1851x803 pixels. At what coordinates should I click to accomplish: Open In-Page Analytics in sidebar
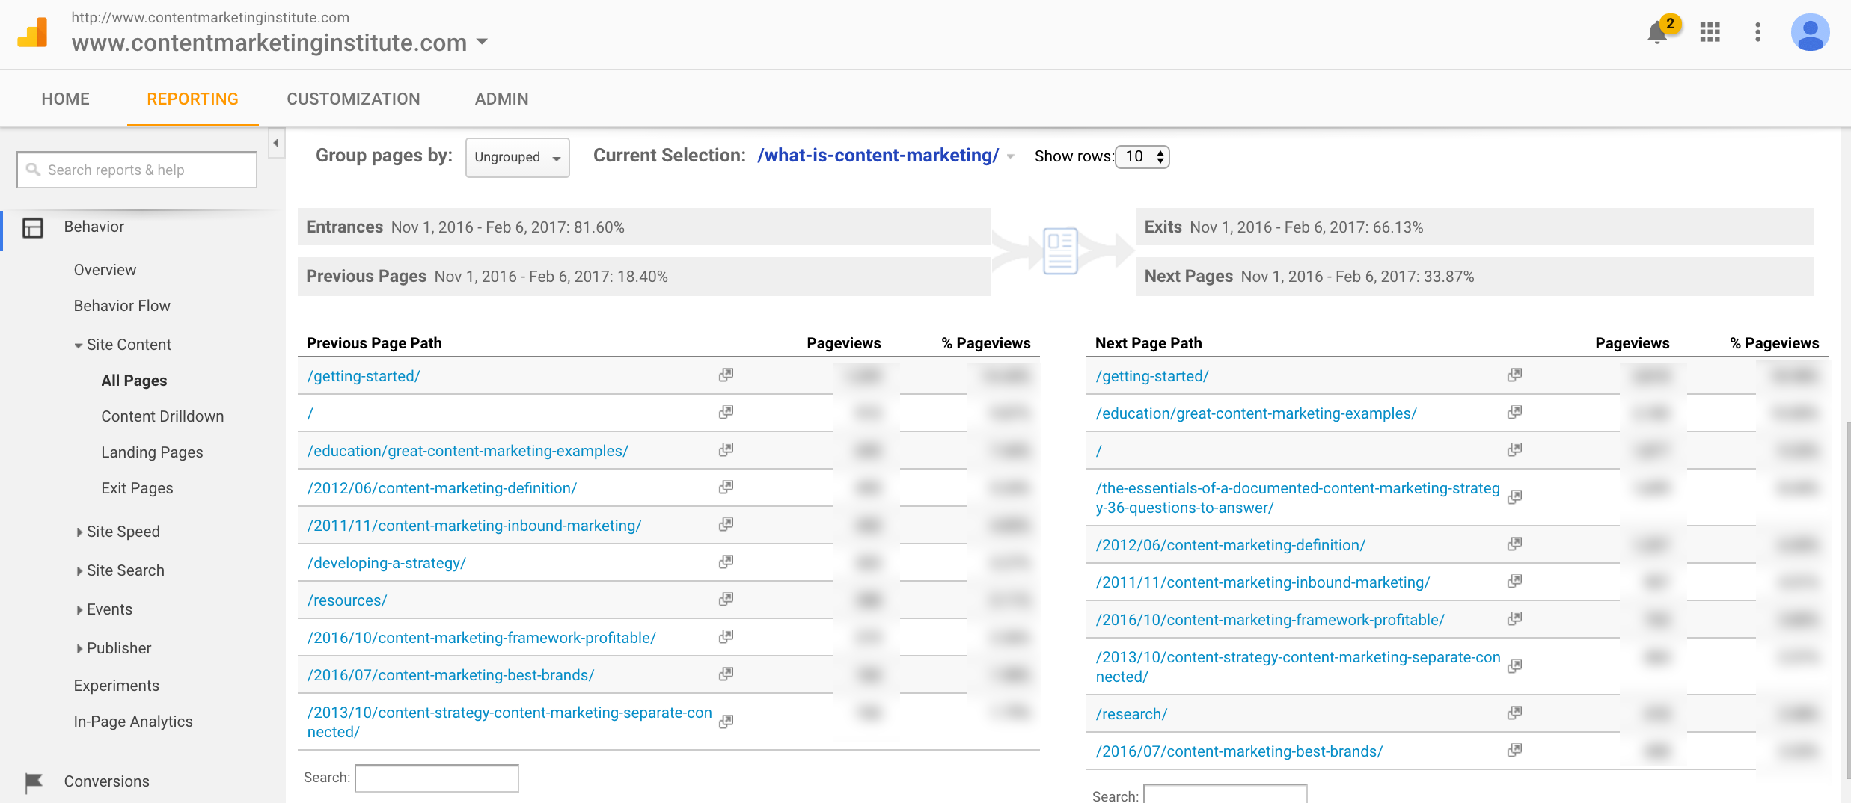pyautogui.click(x=133, y=722)
